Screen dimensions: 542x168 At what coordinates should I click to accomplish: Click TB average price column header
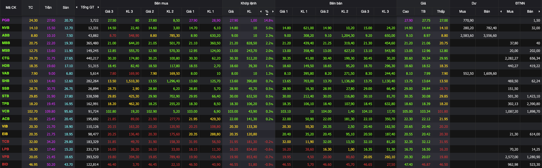(423, 12)
